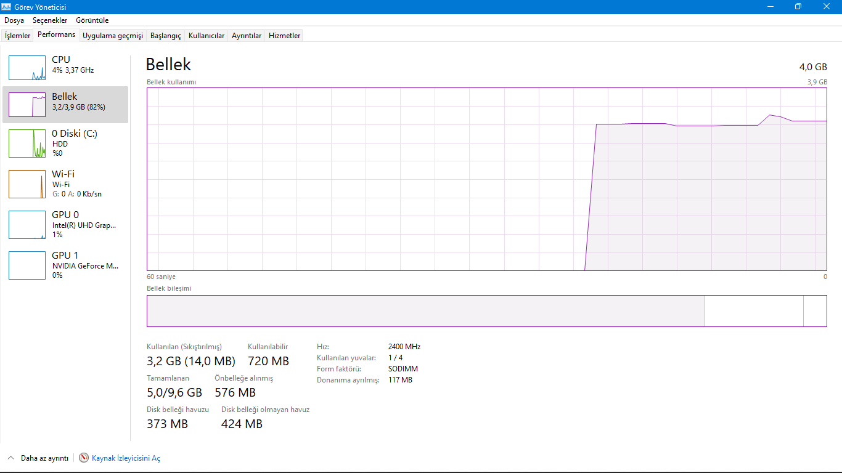The width and height of the screenshot is (842, 473).
Task: Open the Kaynak İzleyicisini Aç link
Action: pos(126,458)
